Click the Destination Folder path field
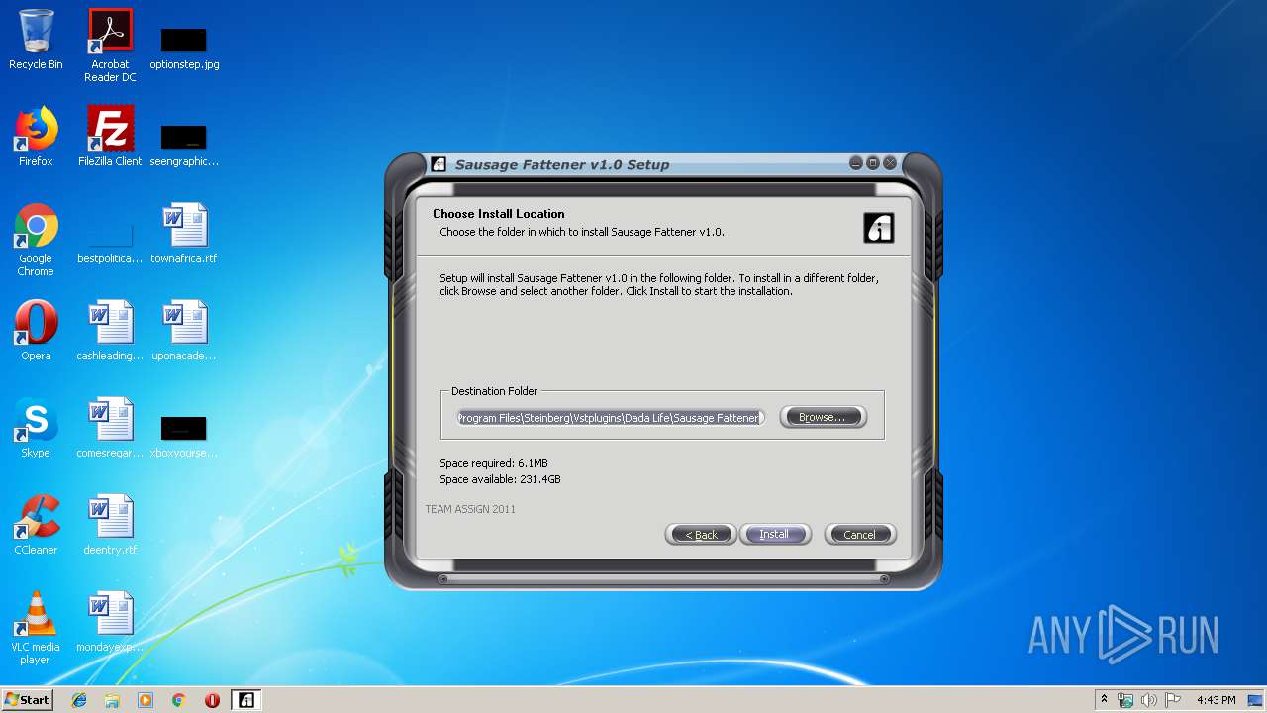The image size is (1267, 713). tap(611, 418)
